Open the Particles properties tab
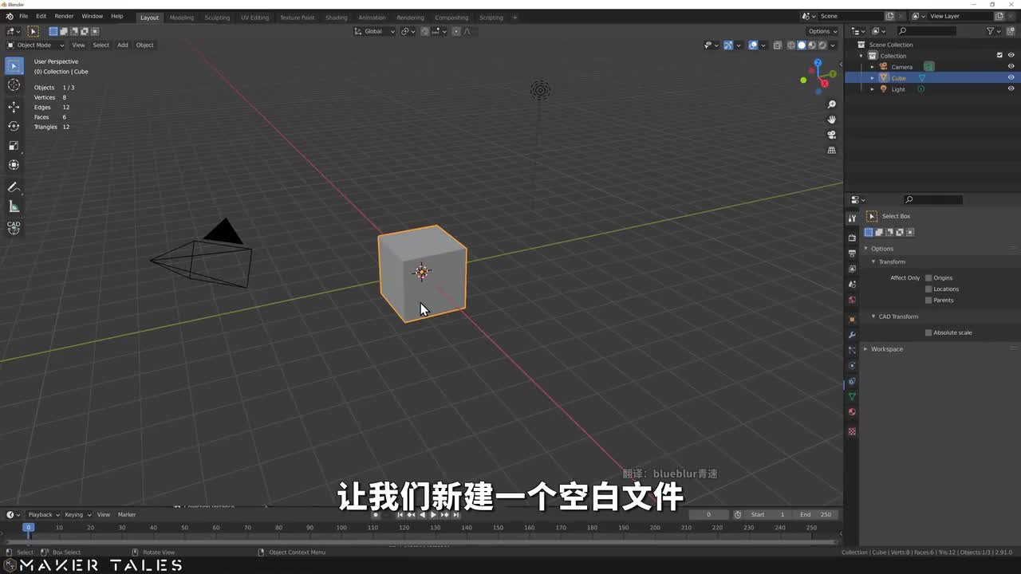Image resolution: width=1021 pixels, height=574 pixels. [852, 350]
